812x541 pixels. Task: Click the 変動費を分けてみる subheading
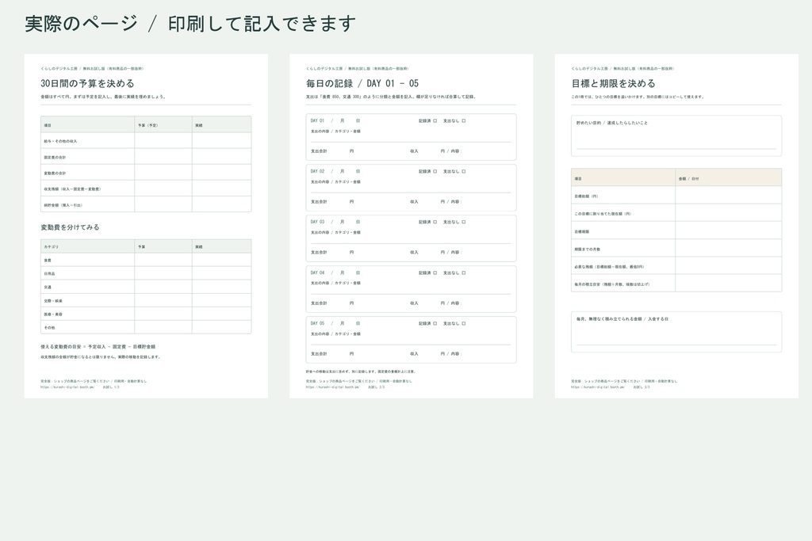tap(70, 227)
